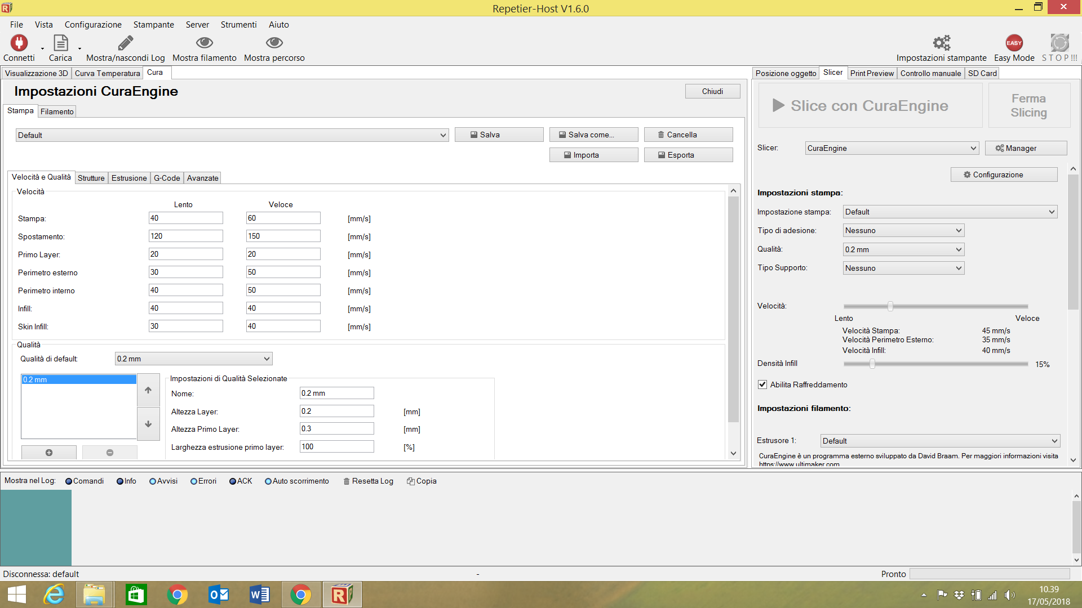Open the Configurazione menu

pyautogui.click(x=93, y=25)
